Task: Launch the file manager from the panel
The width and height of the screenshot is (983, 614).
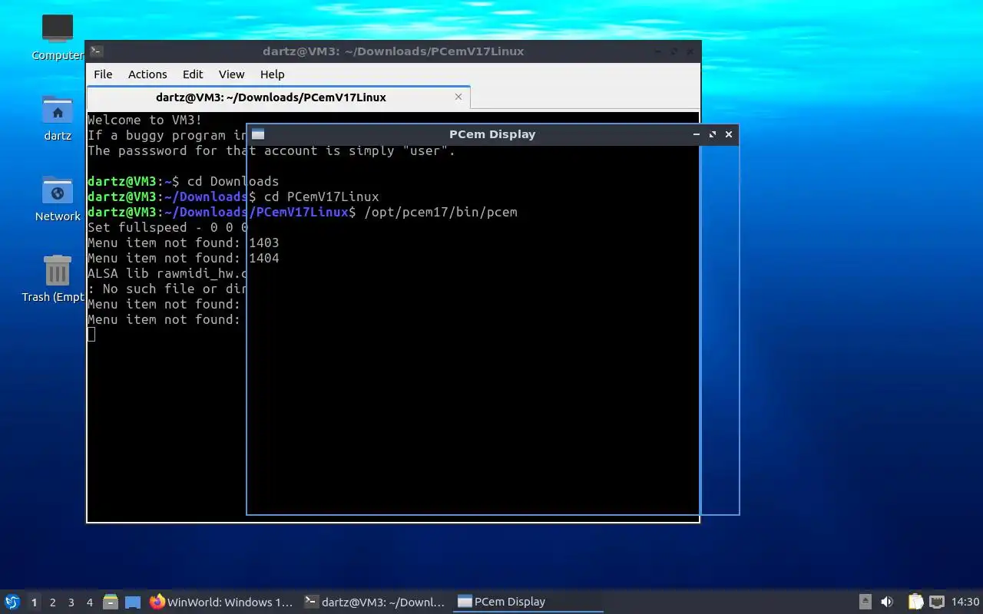Action: [x=111, y=602]
